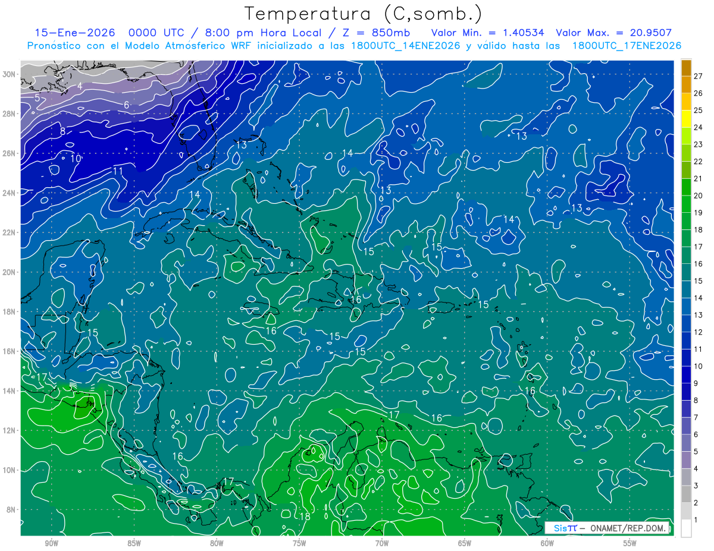Click the contour label '8' on the map
The image size is (714, 551).
click(x=62, y=131)
